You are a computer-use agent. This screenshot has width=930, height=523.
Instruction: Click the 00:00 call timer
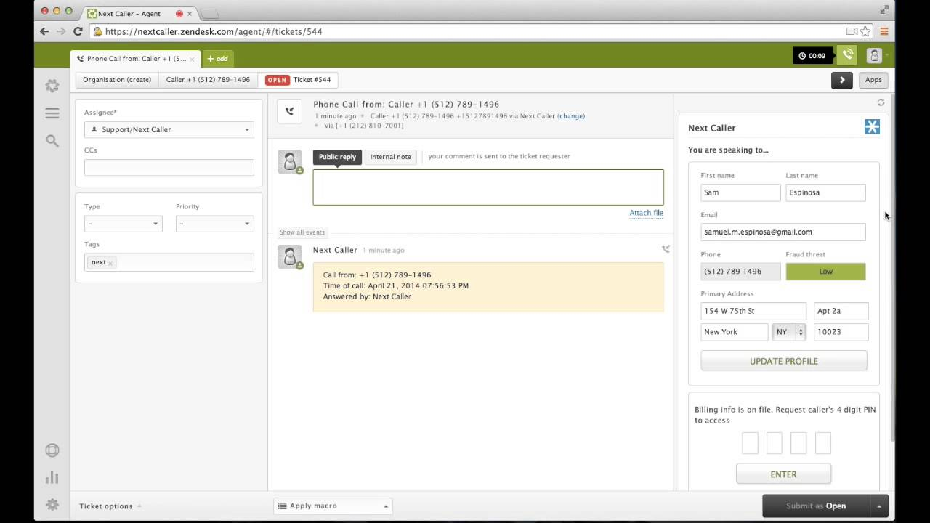tap(812, 55)
